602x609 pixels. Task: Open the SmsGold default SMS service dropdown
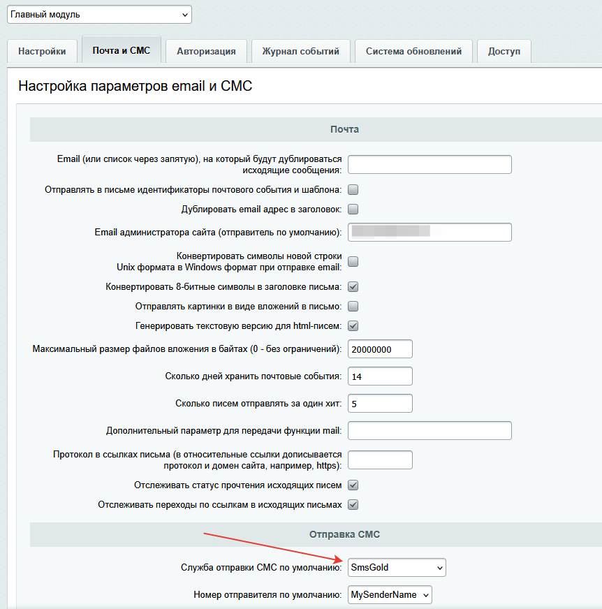coord(397,568)
